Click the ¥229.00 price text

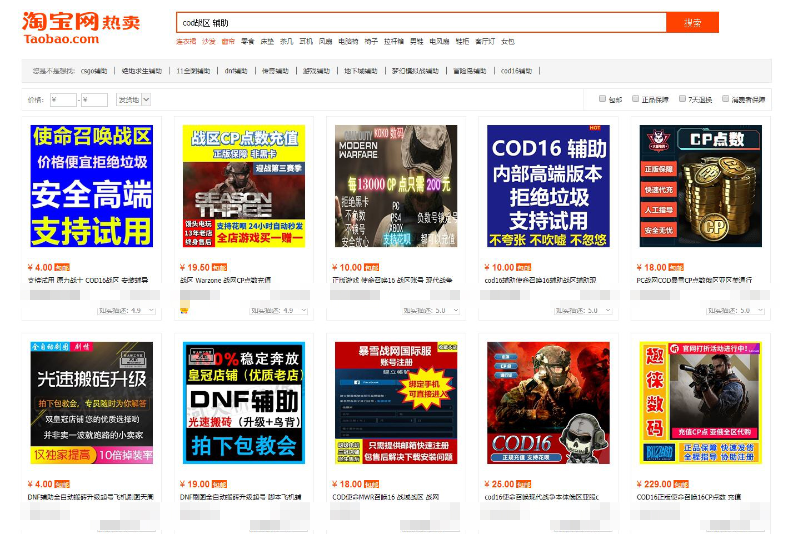point(654,485)
